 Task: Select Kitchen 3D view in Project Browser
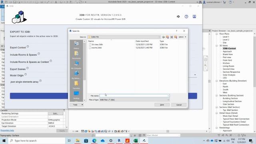226,63
